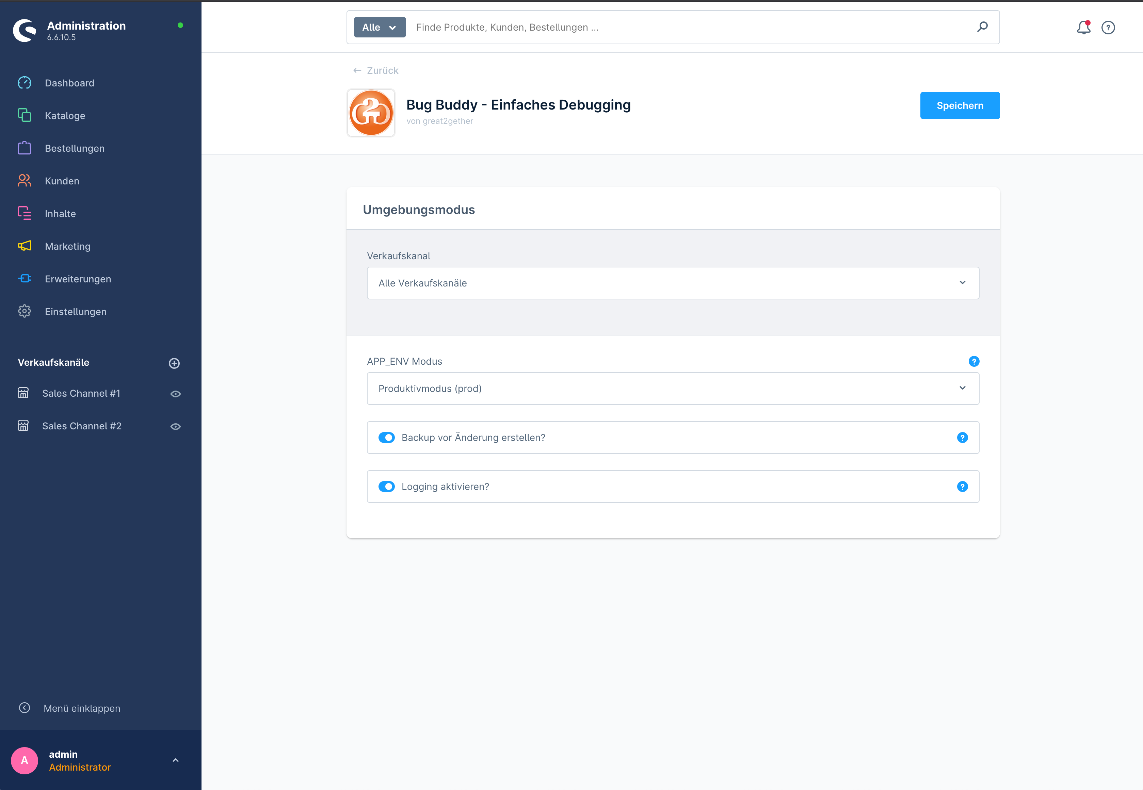Click the storefront icon of Sales Channel #2

23,426
